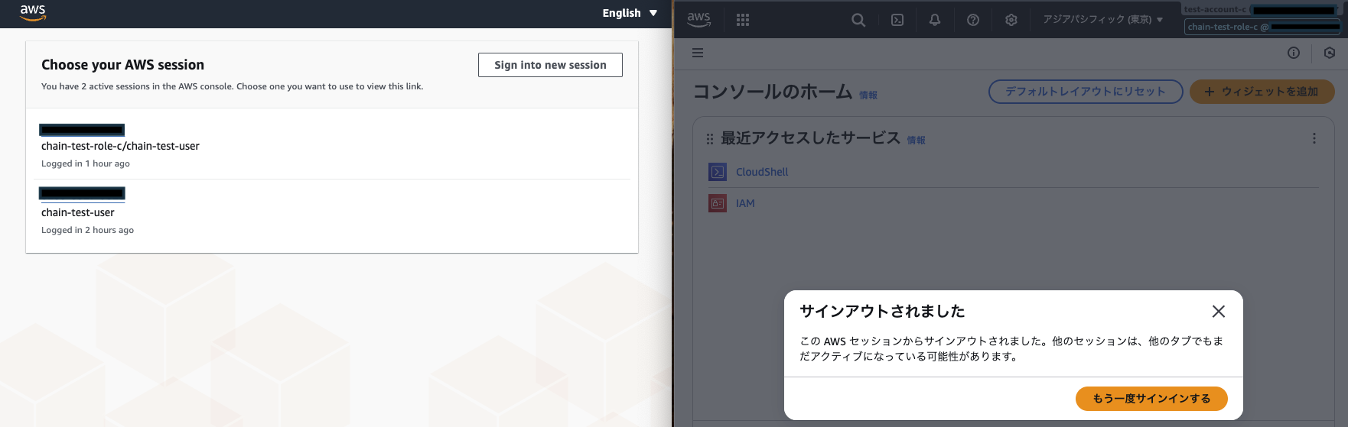Click the search magnifier icon
Image resolution: width=1348 pixels, height=427 pixels.
tap(858, 20)
